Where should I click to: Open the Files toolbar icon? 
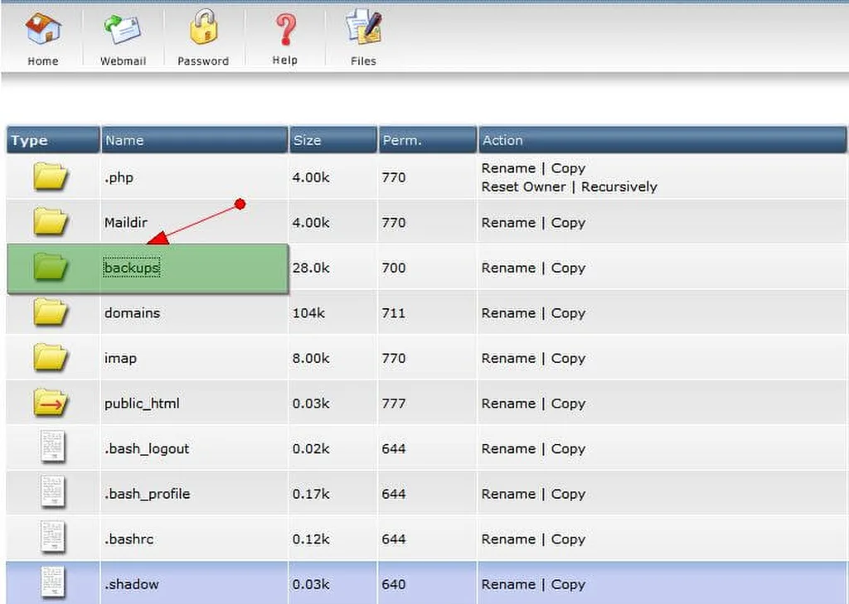coord(364,28)
